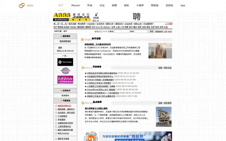Click square bullet icon beside red sidebar link
The width and height of the screenshot is (226, 141).
(x=56, y=106)
